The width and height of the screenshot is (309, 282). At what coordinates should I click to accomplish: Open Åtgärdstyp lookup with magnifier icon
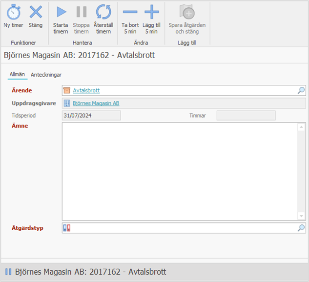click(301, 228)
